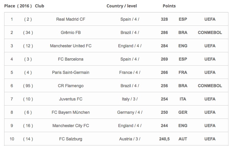Select Paris Saint-Germain club name
The width and height of the screenshot is (232, 146).
71,72
